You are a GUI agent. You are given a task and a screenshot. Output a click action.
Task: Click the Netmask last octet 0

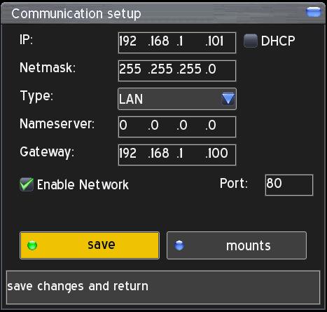(x=211, y=69)
